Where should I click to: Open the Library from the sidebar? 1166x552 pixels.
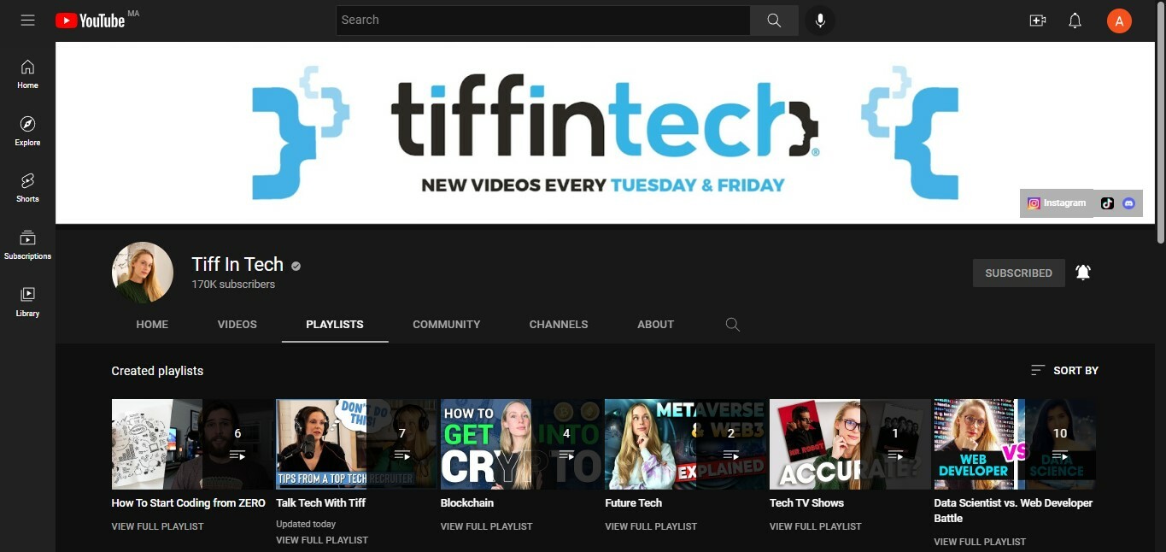click(x=26, y=302)
